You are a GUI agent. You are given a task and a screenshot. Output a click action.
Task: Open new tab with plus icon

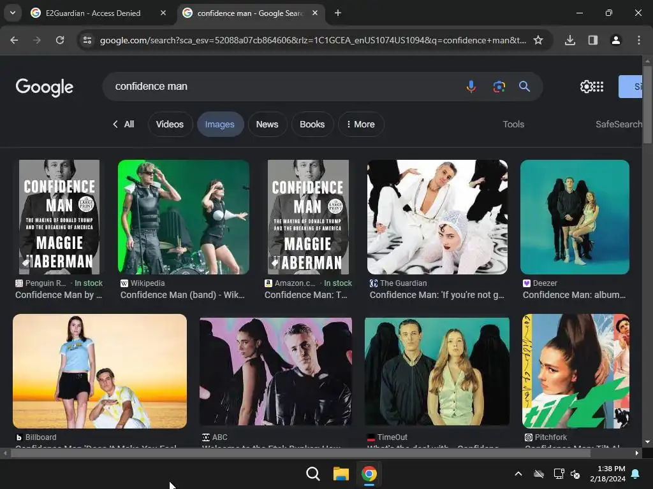tap(338, 13)
